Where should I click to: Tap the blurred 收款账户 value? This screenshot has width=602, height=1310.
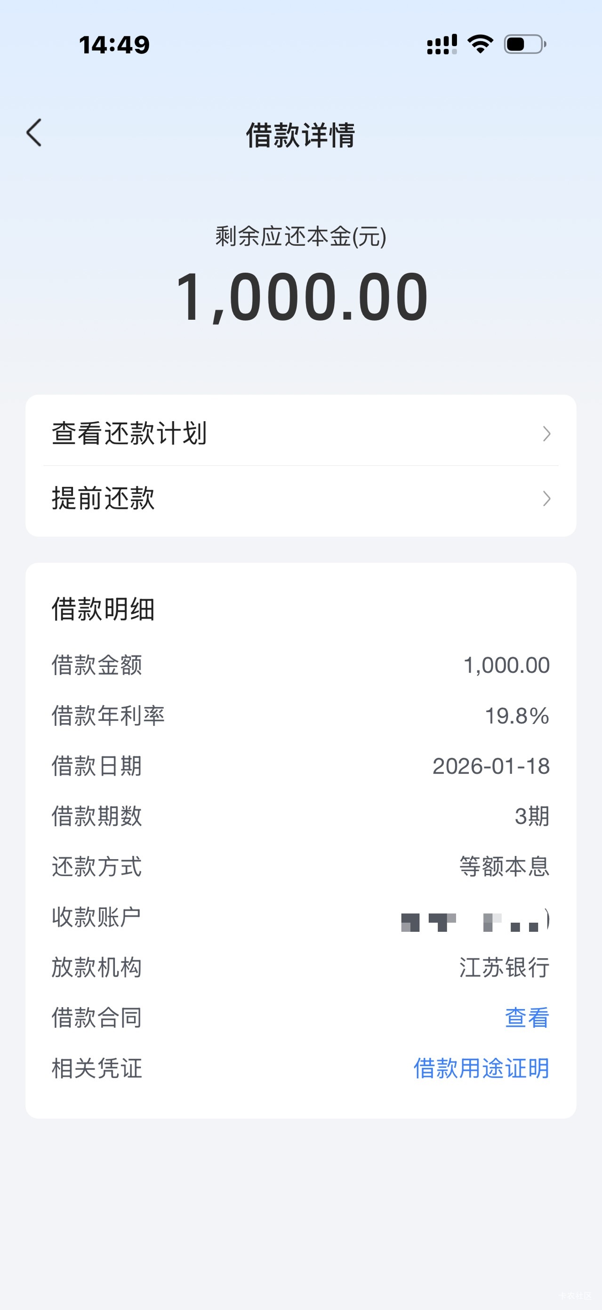tap(474, 921)
